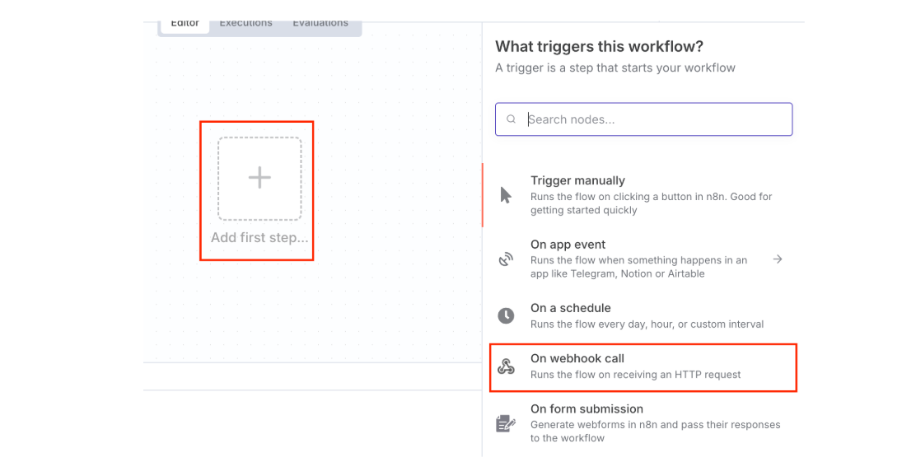Go to the Evaluations tab
The width and height of the screenshot is (916, 476).
click(x=320, y=23)
